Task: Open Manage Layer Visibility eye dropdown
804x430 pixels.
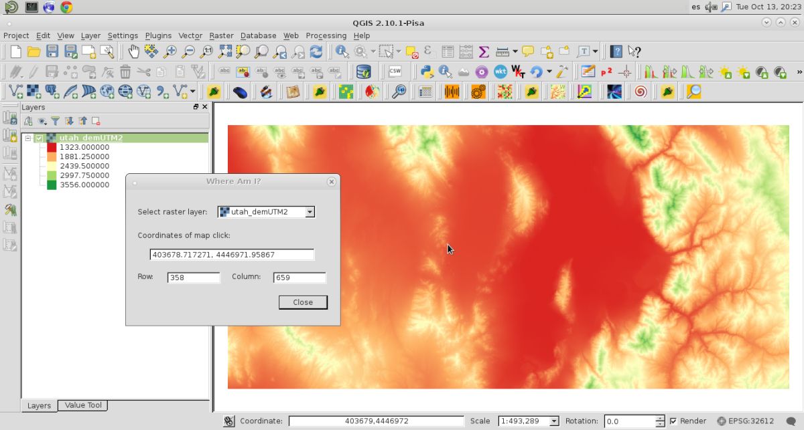Action: 42,121
